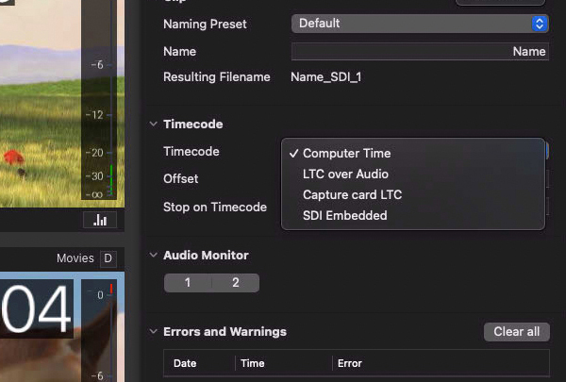Image resolution: width=566 pixels, height=382 pixels.
Task: Collapse the Errors and Warnings section
Action: pyautogui.click(x=153, y=332)
